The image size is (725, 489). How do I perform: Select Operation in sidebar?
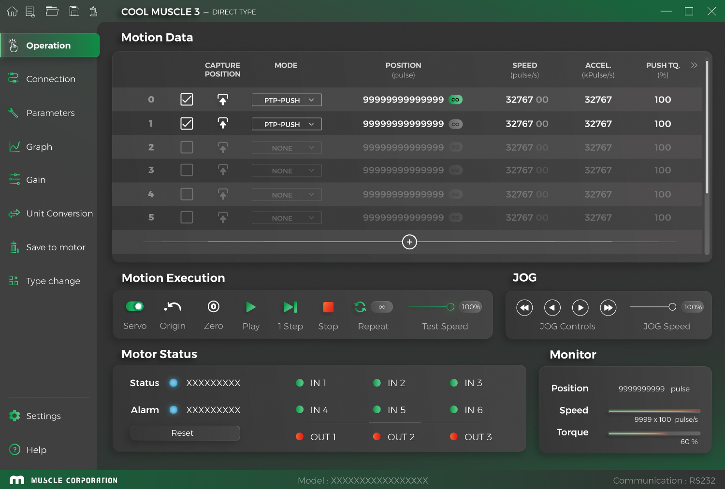click(50, 45)
